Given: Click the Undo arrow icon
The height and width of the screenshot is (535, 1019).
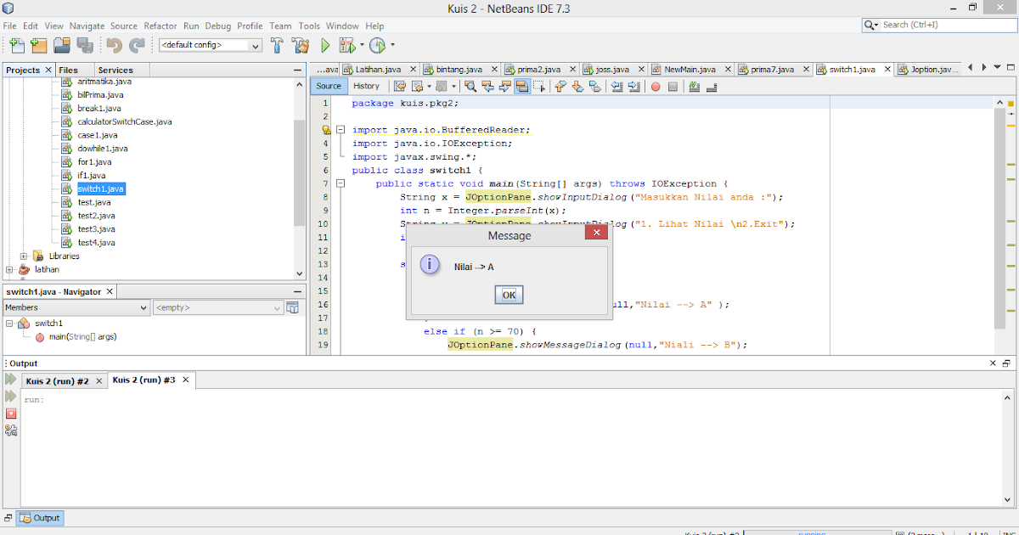Looking at the screenshot, I should 114,45.
